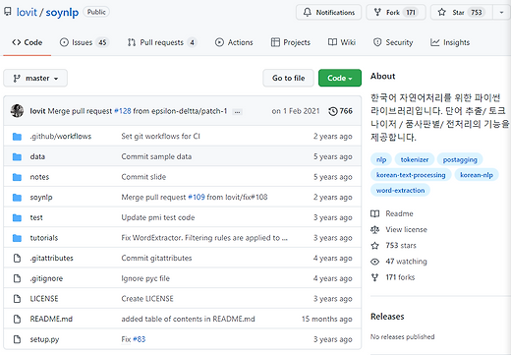Screen dimensions: 511x355
Task: Open the Insights tab
Action: pos(450,42)
